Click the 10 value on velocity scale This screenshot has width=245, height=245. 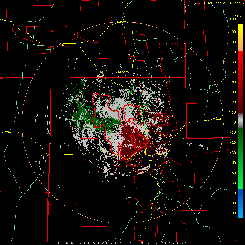[234, 112]
